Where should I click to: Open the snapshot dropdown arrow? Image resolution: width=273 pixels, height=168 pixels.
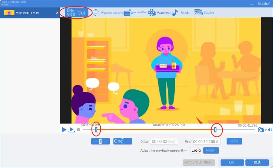266,130
